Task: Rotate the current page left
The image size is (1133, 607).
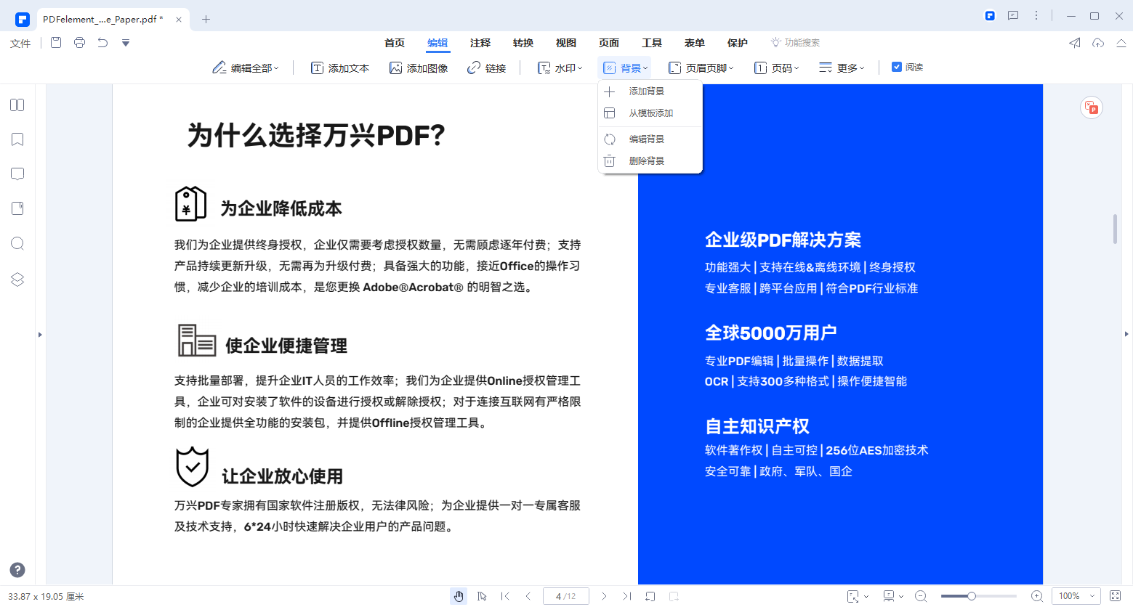Action: tap(649, 596)
